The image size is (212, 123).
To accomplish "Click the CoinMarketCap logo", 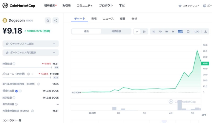I will pyautogui.click(x=19, y=6).
